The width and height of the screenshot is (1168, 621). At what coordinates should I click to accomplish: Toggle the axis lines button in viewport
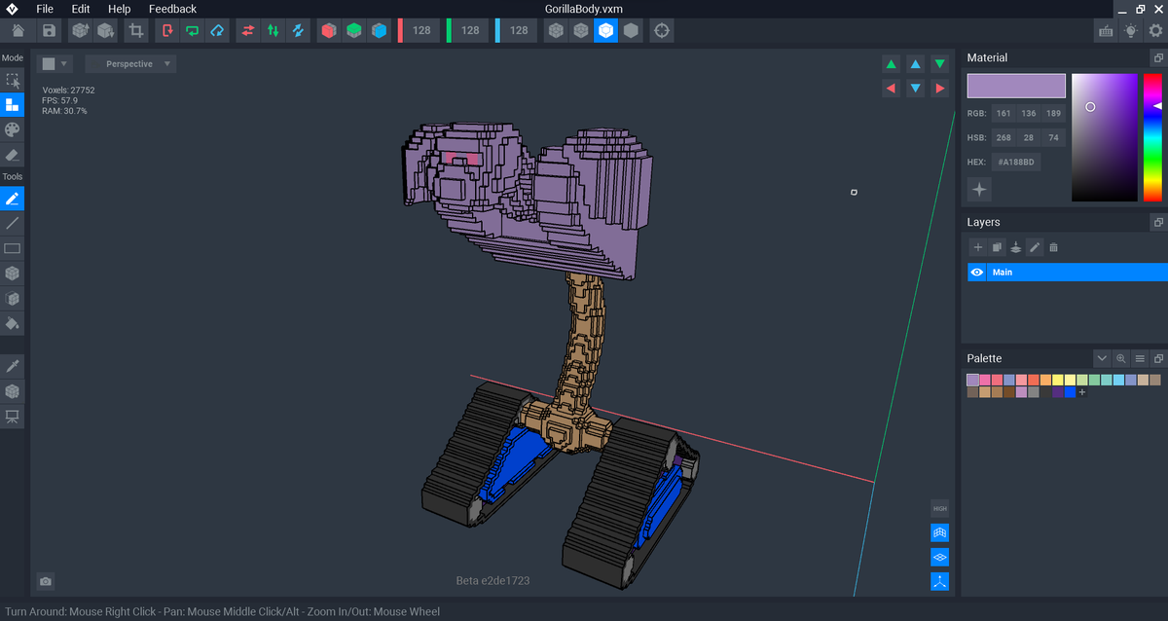tap(939, 582)
